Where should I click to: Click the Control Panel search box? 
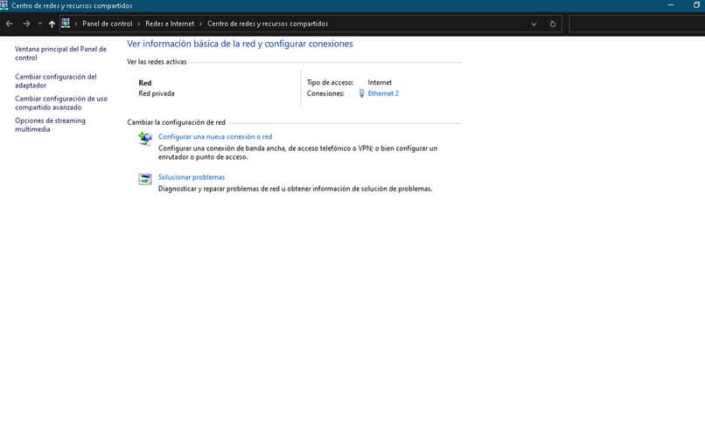pyautogui.click(x=635, y=24)
